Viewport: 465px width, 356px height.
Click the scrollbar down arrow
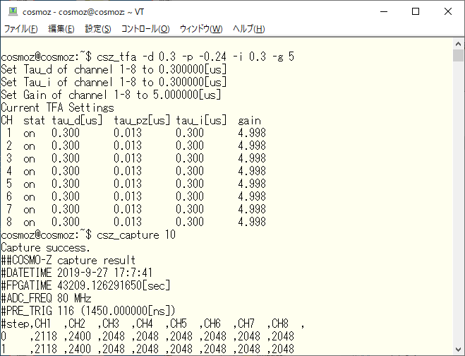tap(458, 349)
